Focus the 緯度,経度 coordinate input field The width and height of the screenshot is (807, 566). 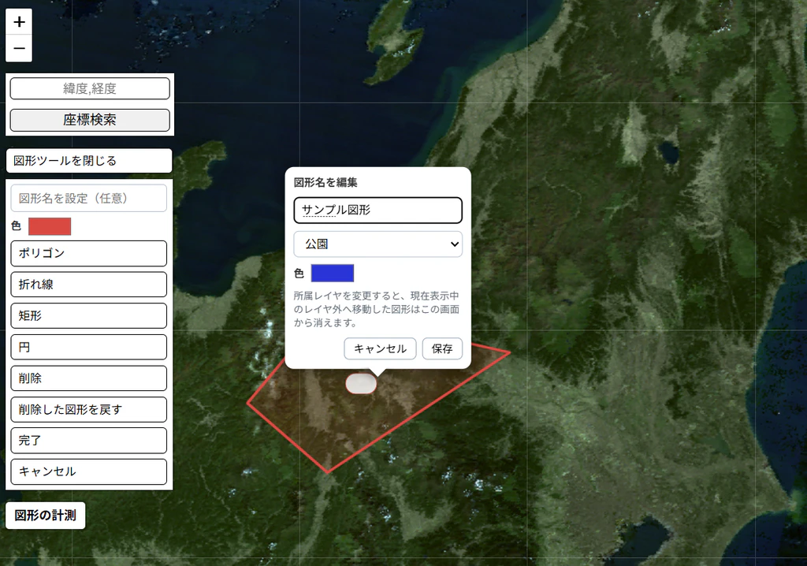pos(90,88)
